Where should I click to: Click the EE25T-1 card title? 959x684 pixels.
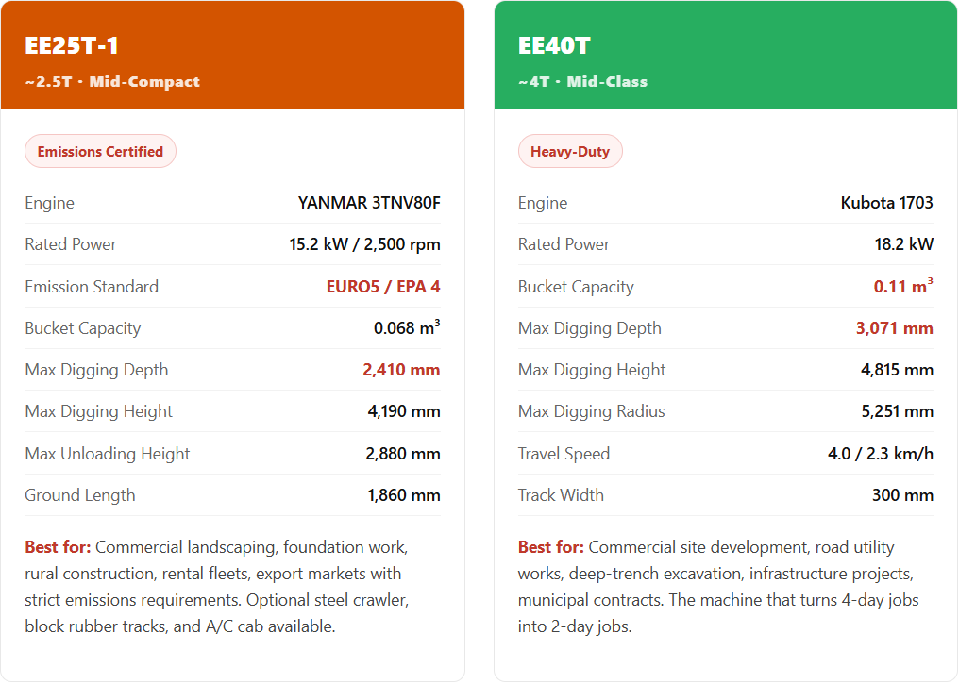pos(72,46)
